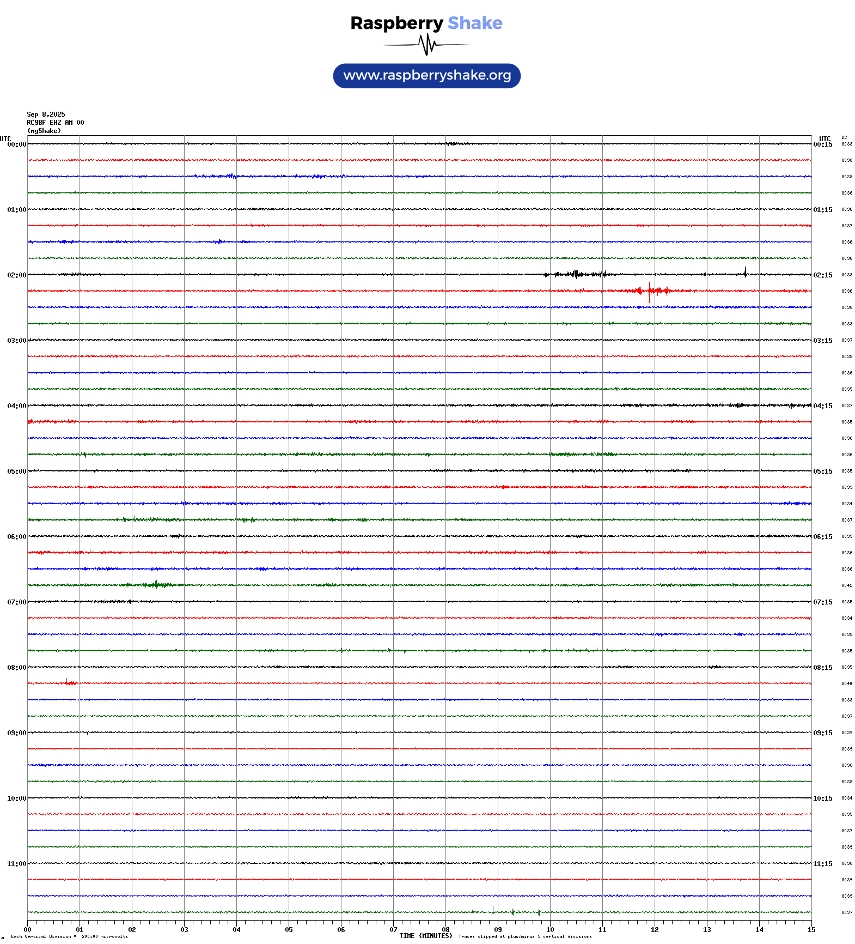The height and width of the screenshot is (944, 855).
Task: Click the 'TIME (MINUTES)' axis title
Action: coord(426,936)
